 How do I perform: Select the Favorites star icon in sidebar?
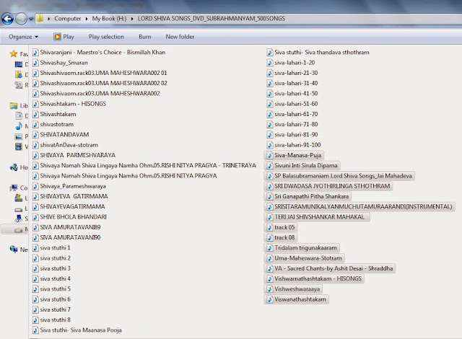point(14,53)
